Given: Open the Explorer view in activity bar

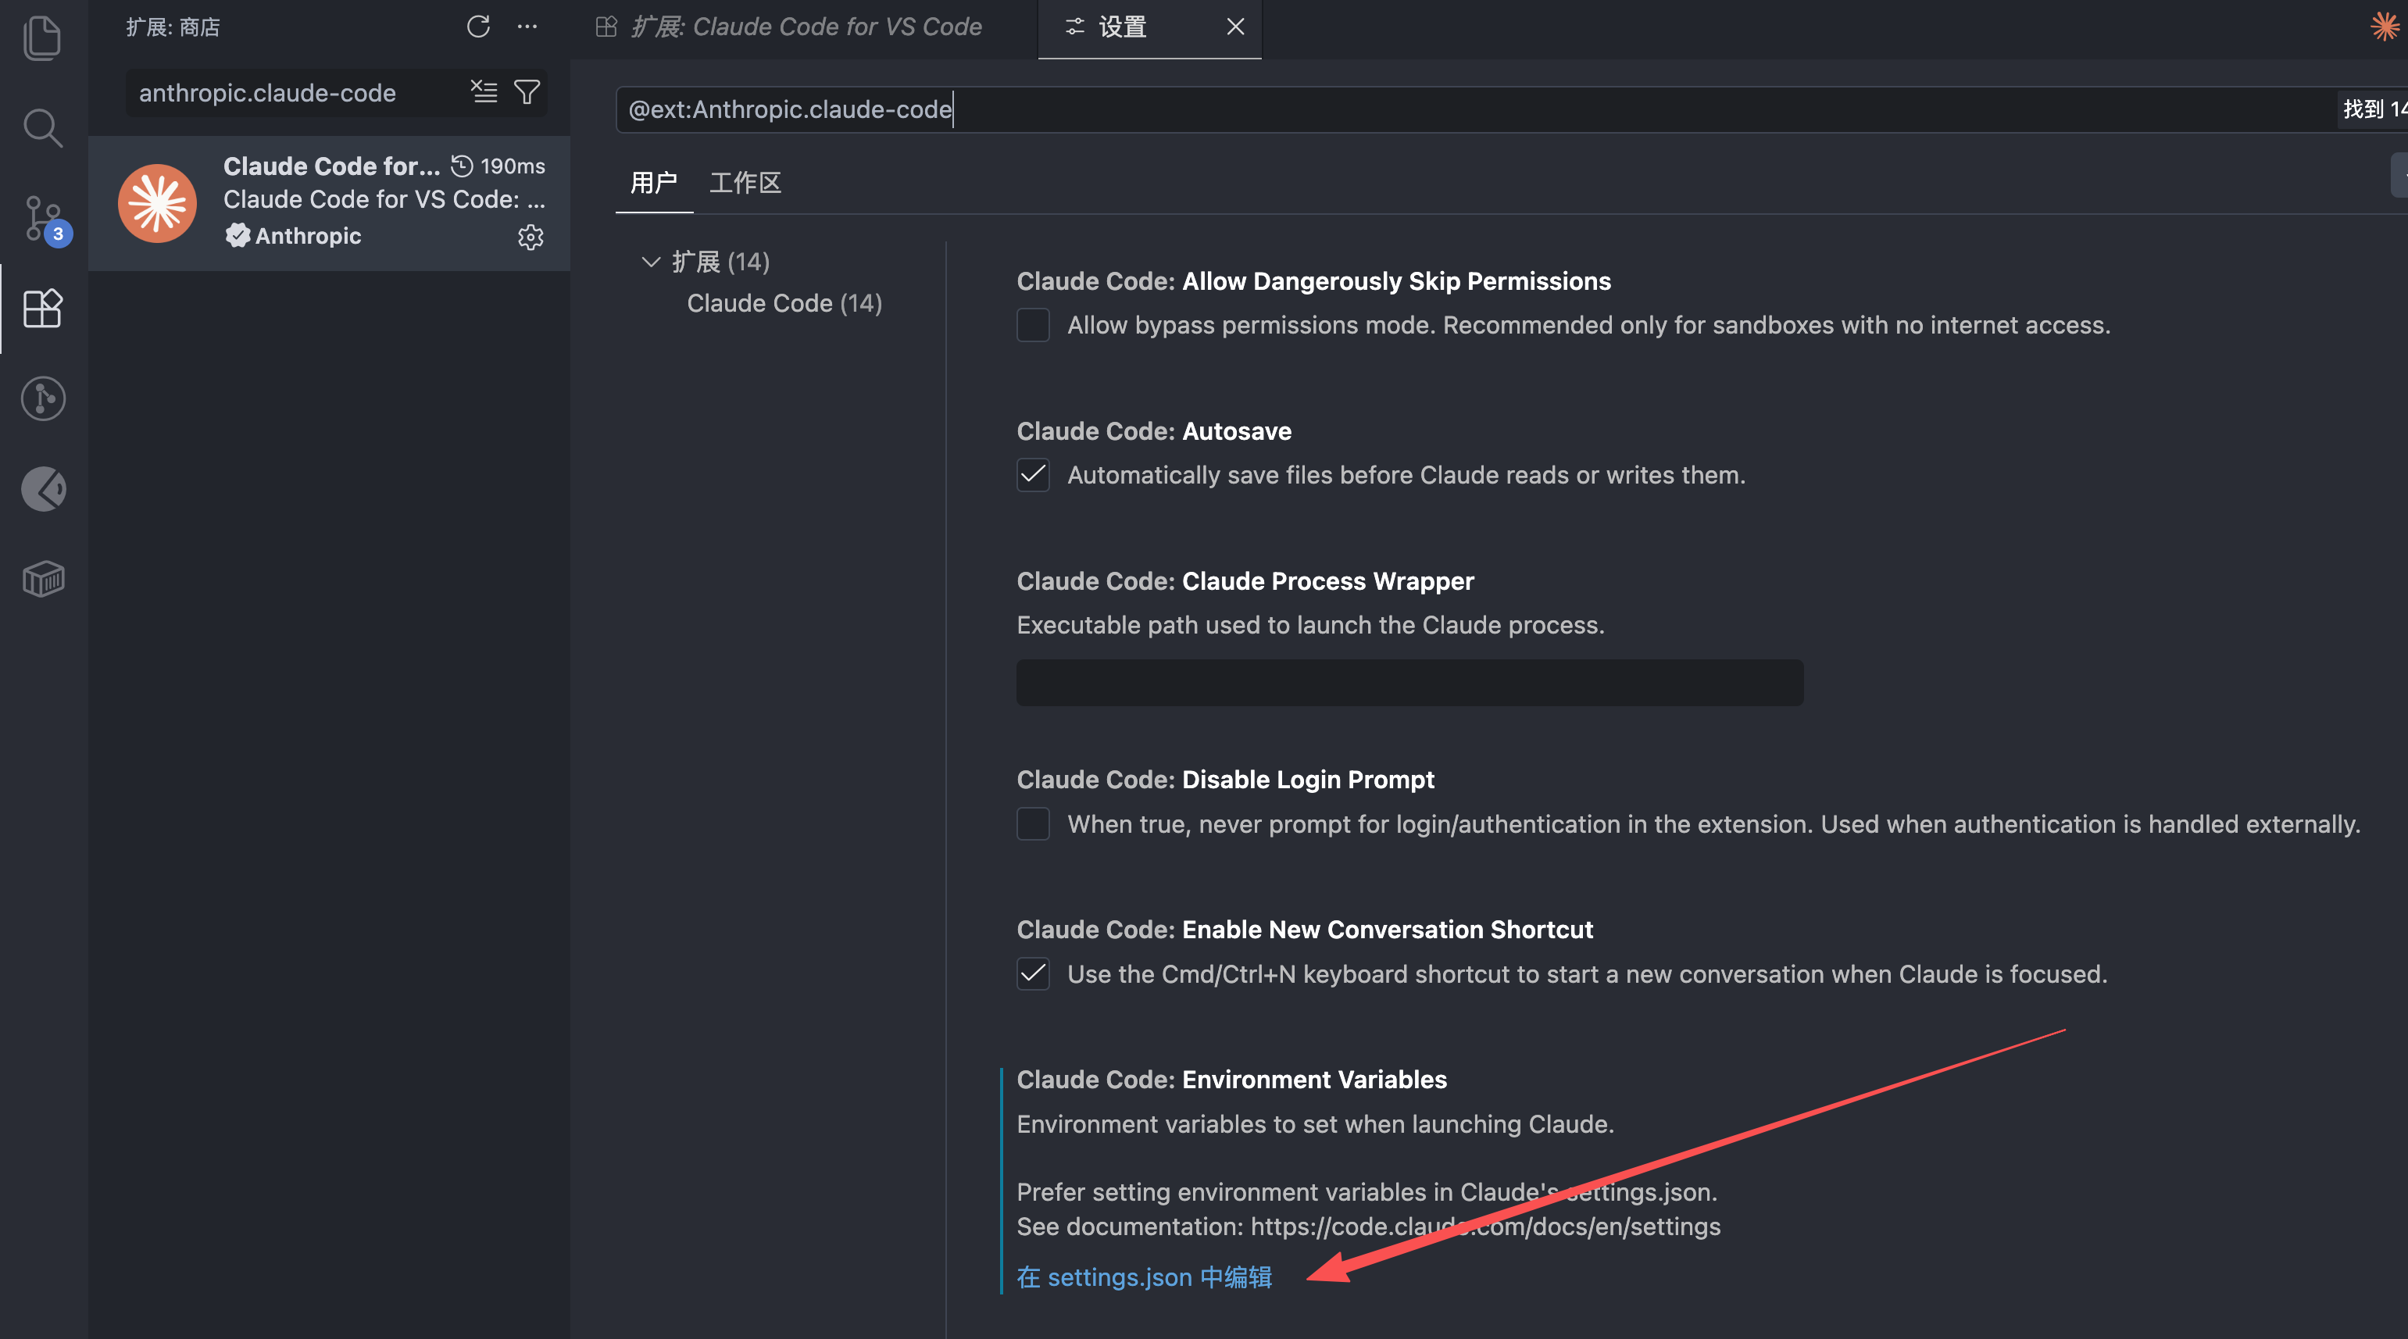Looking at the screenshot, I should (42, 39).
